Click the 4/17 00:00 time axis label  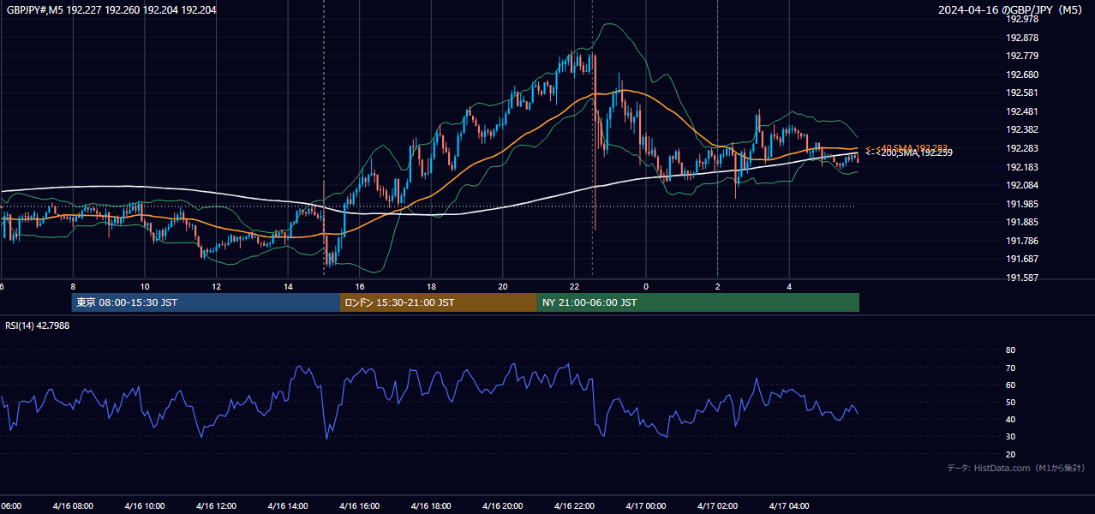click(x=646, y=505)
